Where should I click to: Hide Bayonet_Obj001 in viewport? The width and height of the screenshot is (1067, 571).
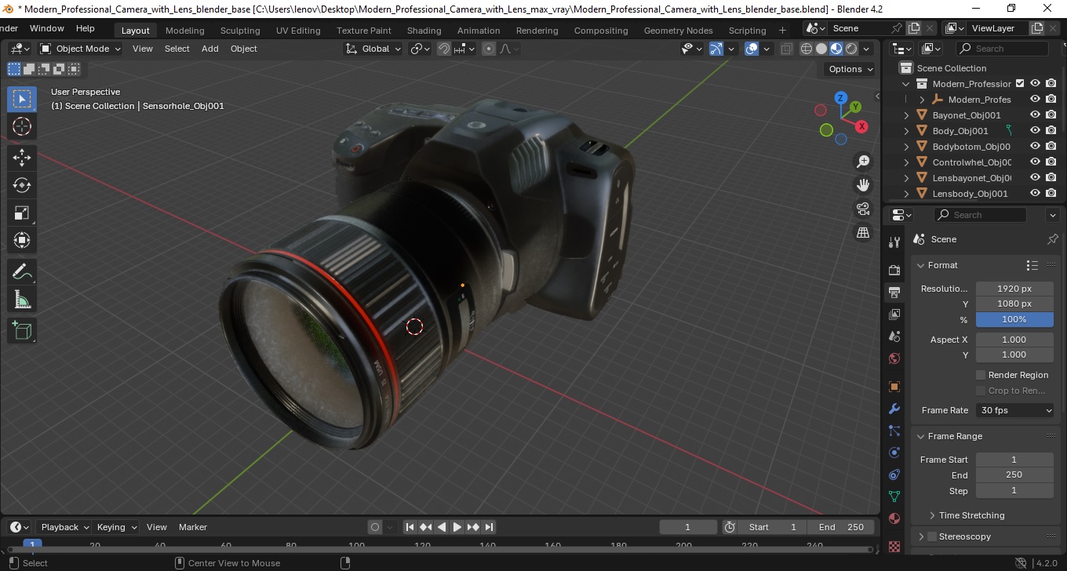point(1036,115)
